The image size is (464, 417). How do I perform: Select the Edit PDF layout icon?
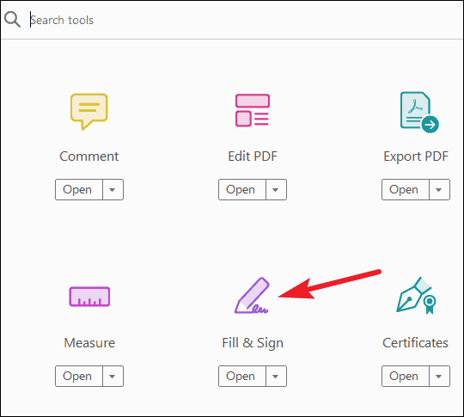(x=253, y=110)
